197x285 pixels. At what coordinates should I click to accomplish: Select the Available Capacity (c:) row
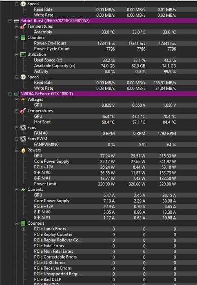click(115, 66)
